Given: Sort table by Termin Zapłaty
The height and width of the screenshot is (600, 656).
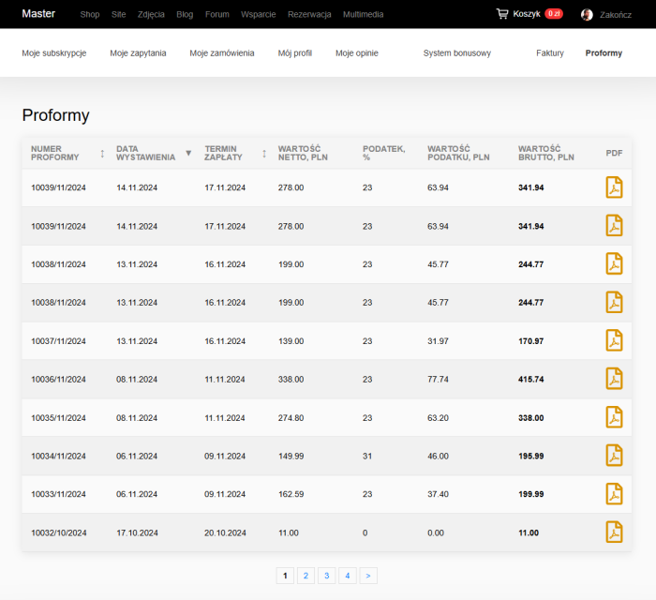Looking at the screenshot, I should tap(264, 153).
